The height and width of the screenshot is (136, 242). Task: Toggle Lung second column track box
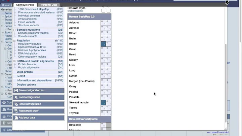(x=109, y=70)
